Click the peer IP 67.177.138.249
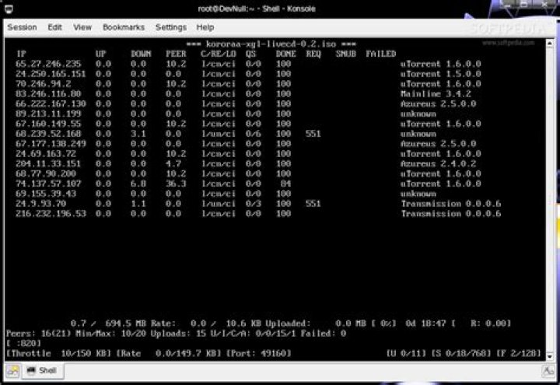This screenshot has height=385, width=560. [x=51, y=144]
